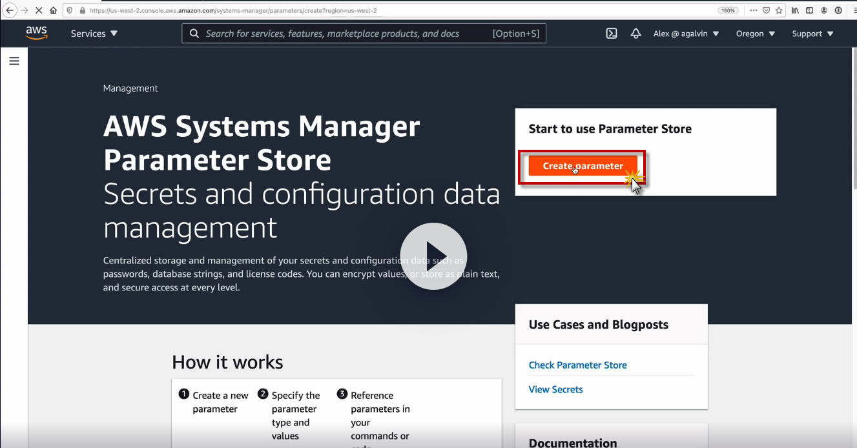The image size is (857, 448).
Task: Click the AWS logo
Action: coord(37,33)
